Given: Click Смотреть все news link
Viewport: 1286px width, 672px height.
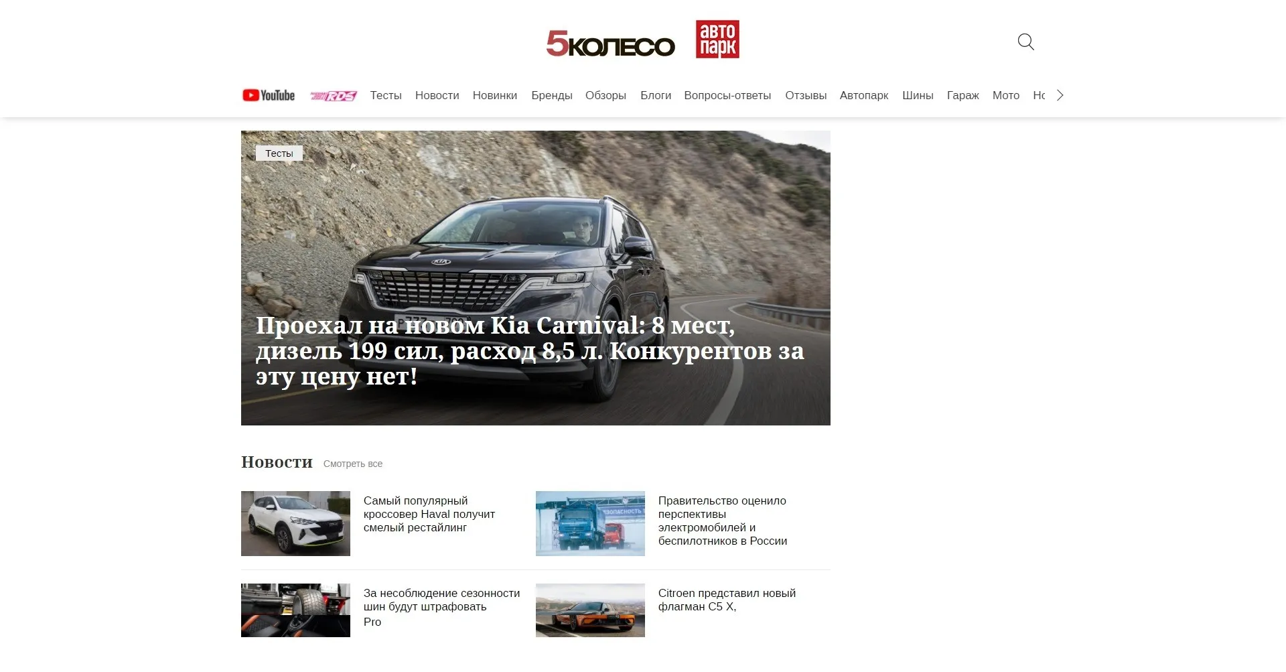Looking at the screenshot, I should click(x=353, y=464).
